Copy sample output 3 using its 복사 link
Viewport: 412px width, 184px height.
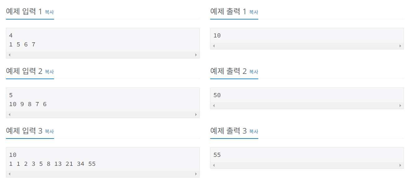tap(253, 131)
